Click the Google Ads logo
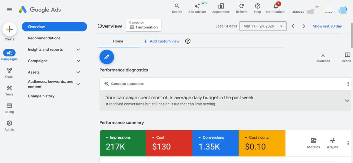 [x=40, y=10]
